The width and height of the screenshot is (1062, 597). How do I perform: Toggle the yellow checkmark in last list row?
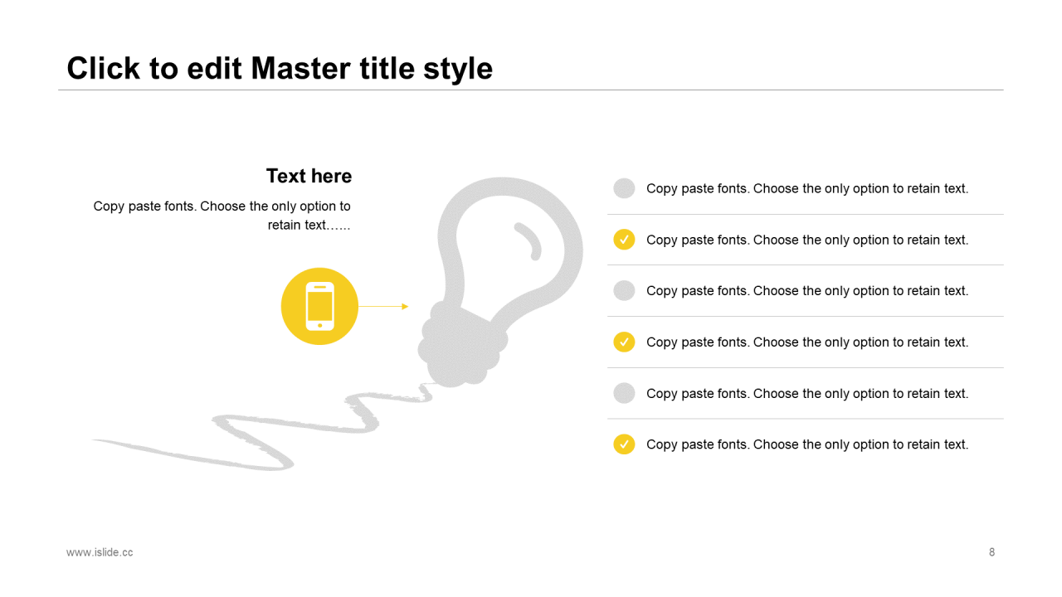click(624, 444)
